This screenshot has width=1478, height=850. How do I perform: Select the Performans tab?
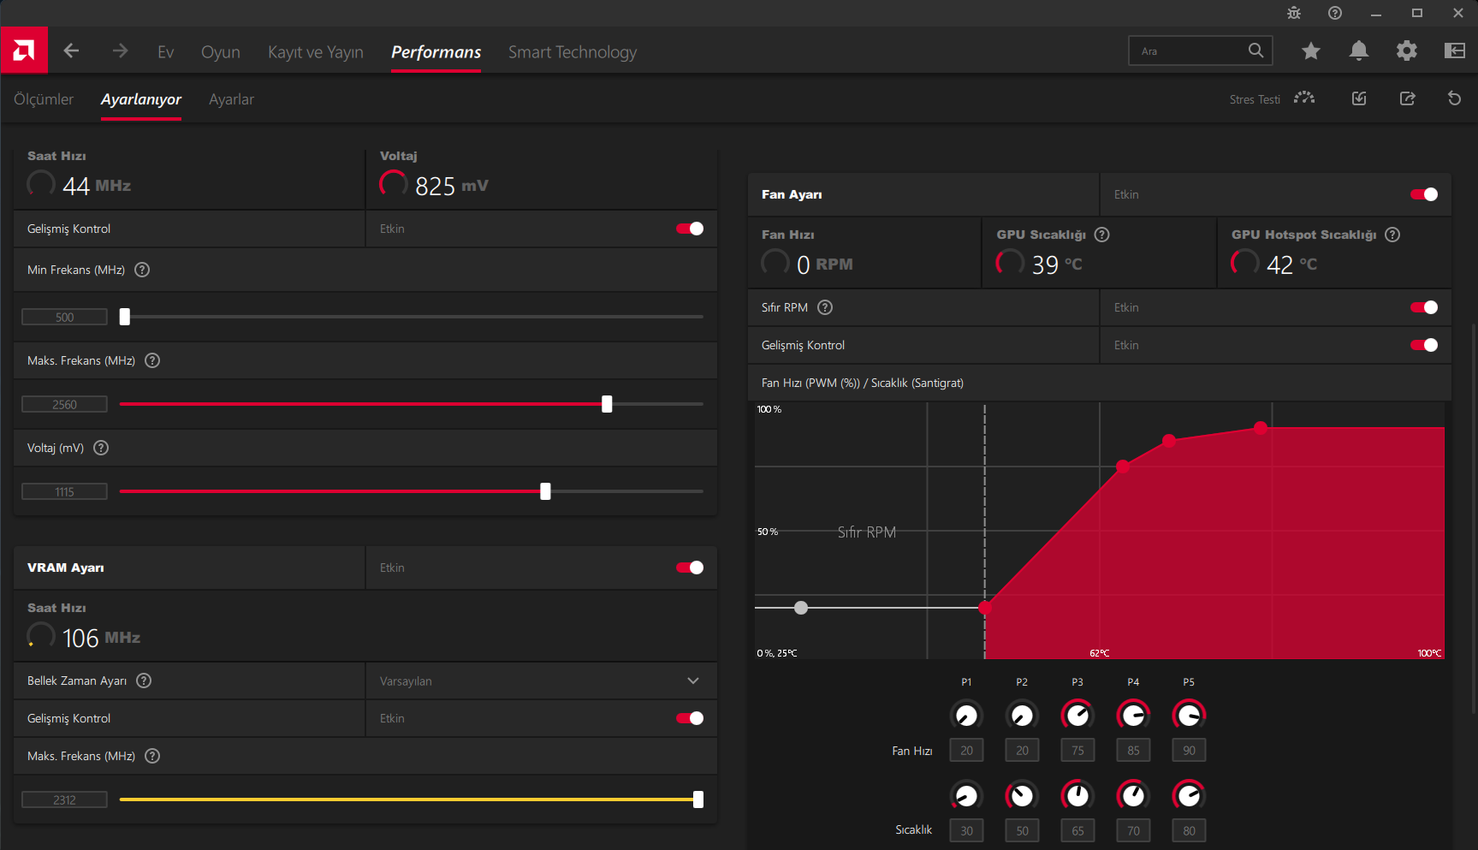tap(436, 52)
